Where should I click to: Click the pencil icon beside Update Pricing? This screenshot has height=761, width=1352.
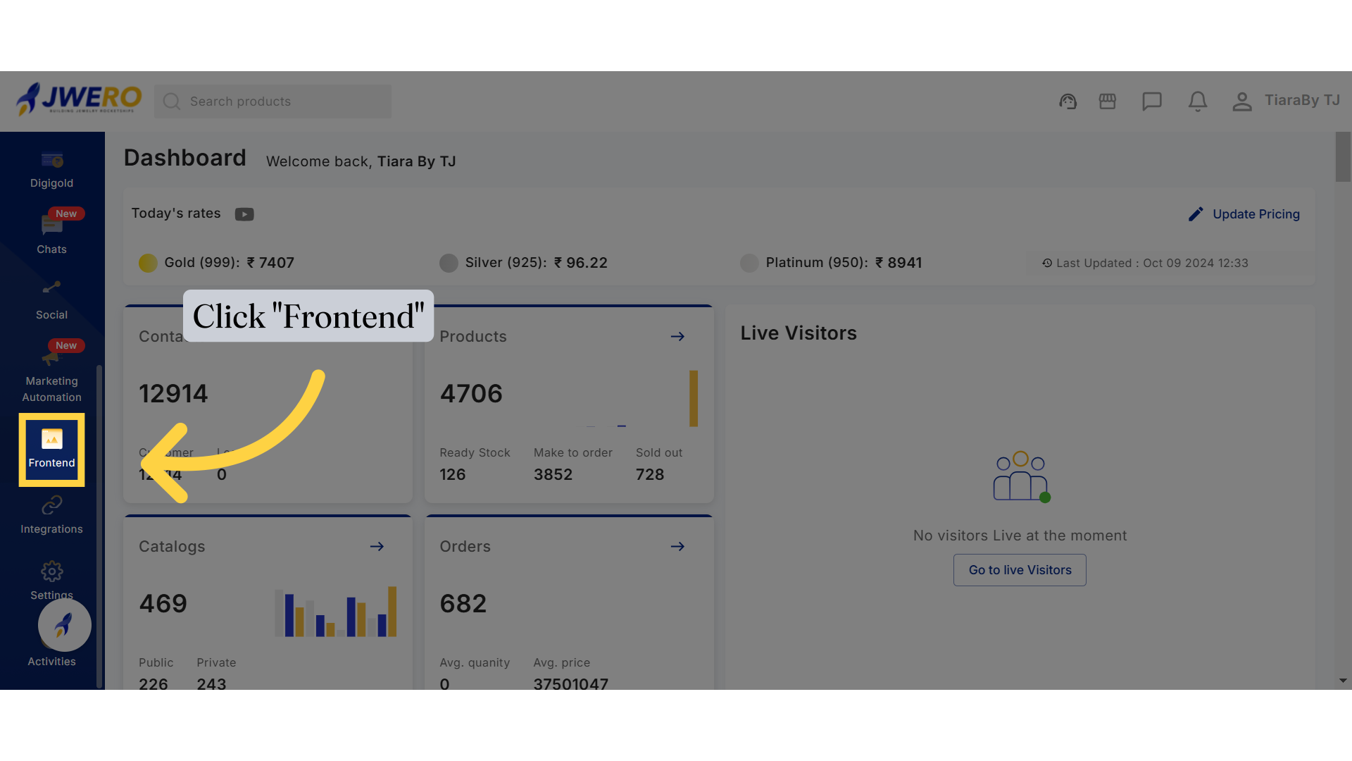pyautogui.click(x=1196, y=214)
